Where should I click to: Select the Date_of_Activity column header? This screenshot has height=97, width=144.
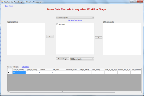point(19,70)
